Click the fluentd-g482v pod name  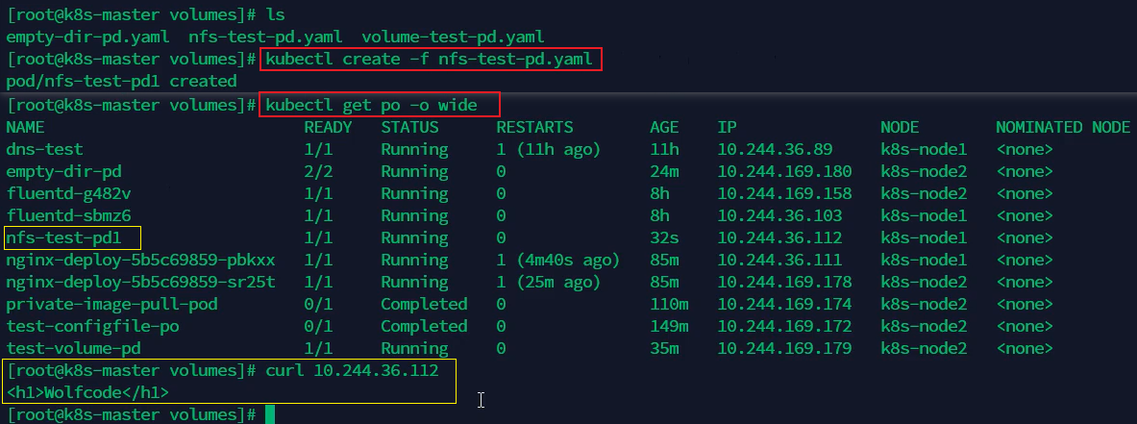coord(69,193)
